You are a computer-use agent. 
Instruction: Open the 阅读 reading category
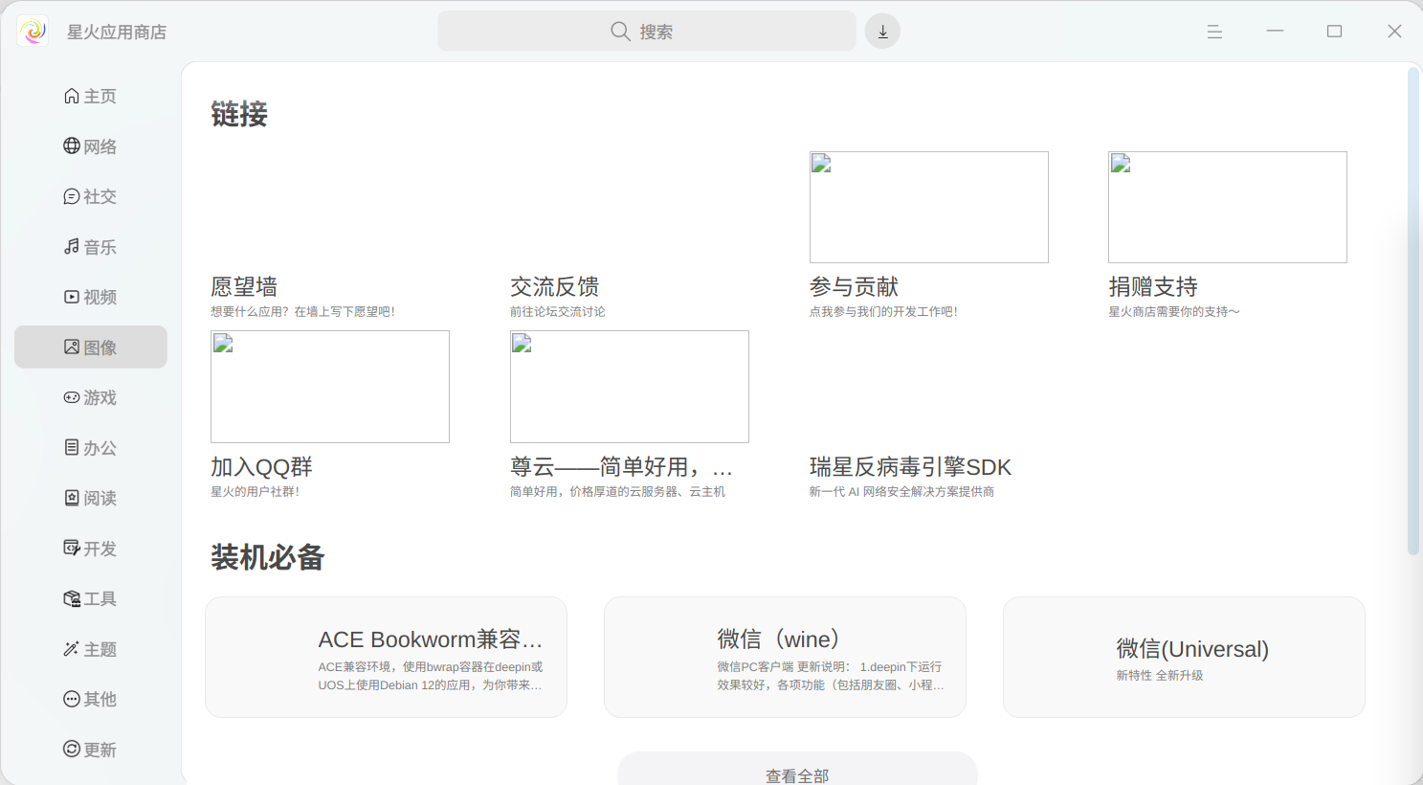point(91,498)
